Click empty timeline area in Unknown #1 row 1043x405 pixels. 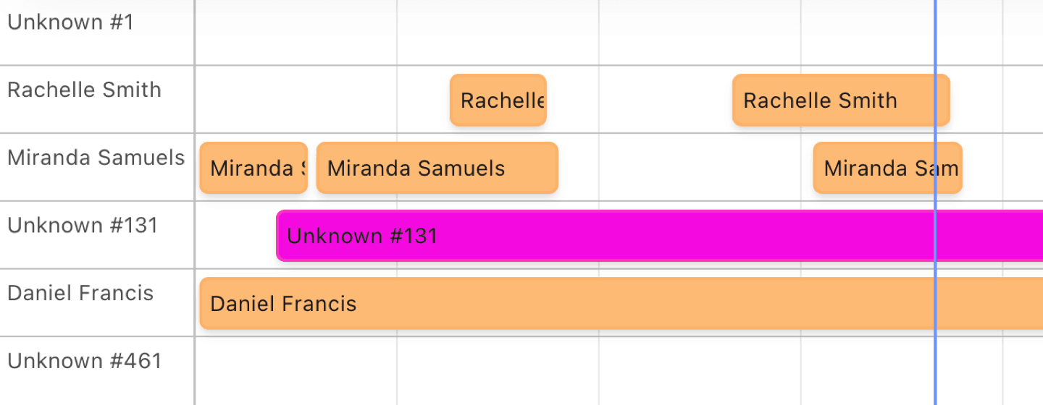(x=507, y=33)
